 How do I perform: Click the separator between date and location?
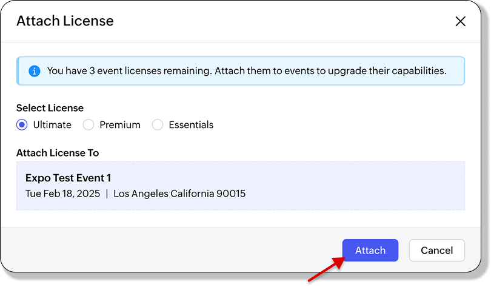(107, 194)
